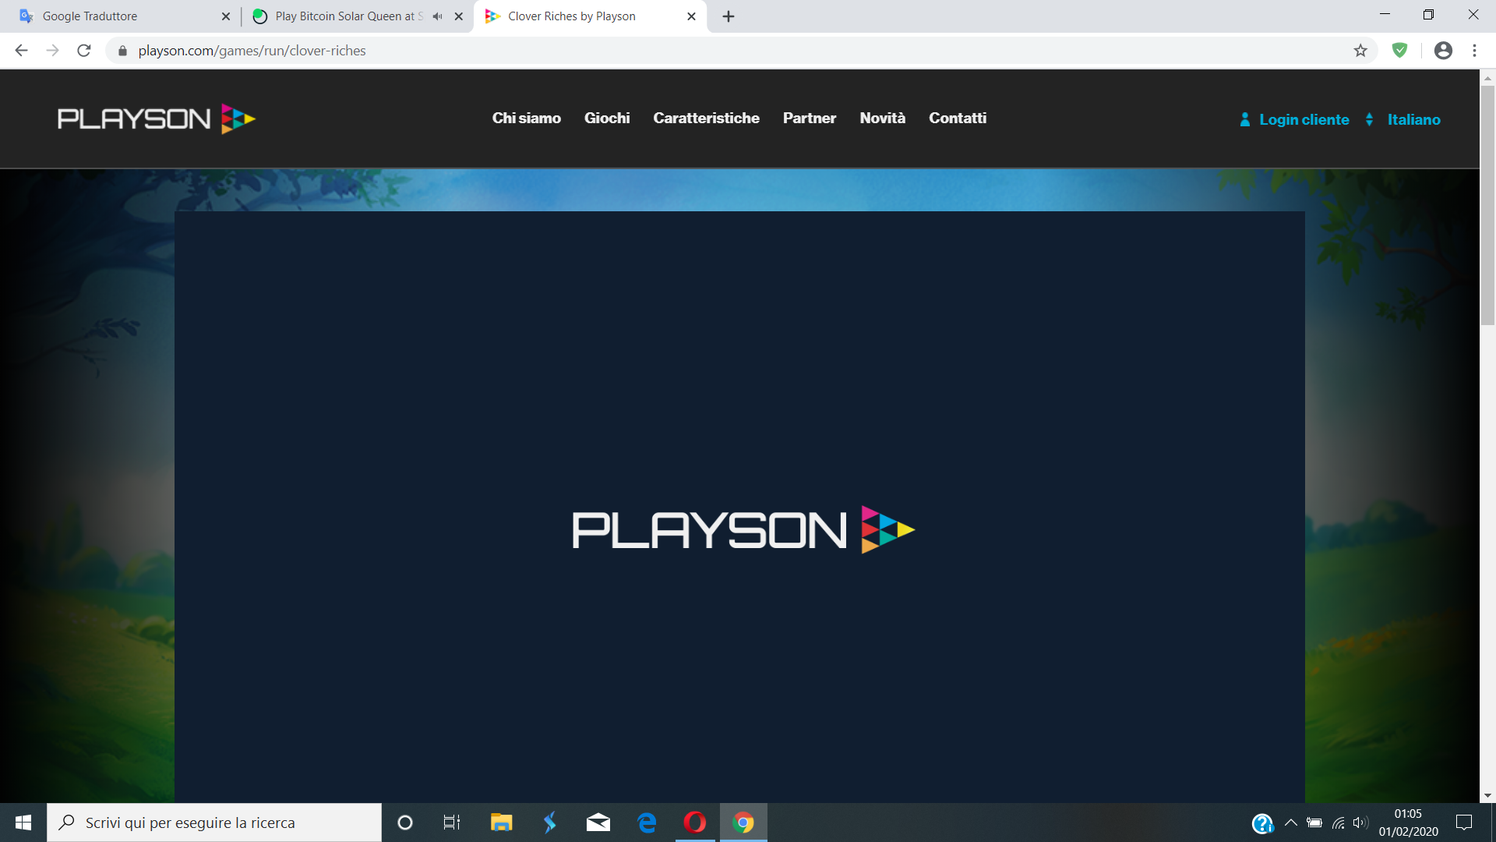Open the Contatti page

[958, 118]
